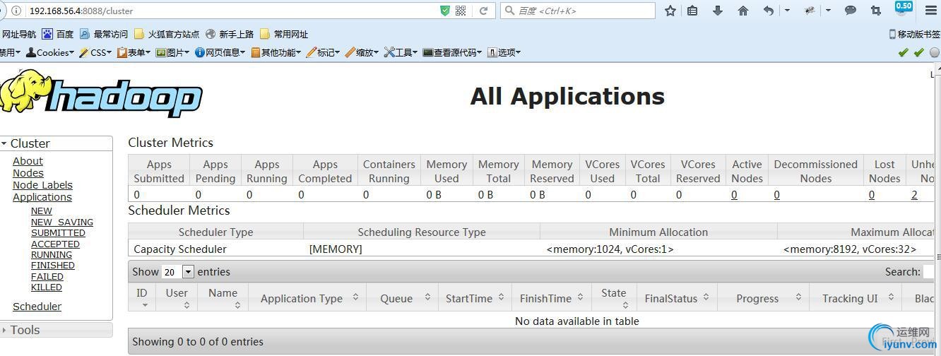The height and width of the screenshot is (356, 941).
Task: Click the green shield security icon
Action: [x=445, y=11]
